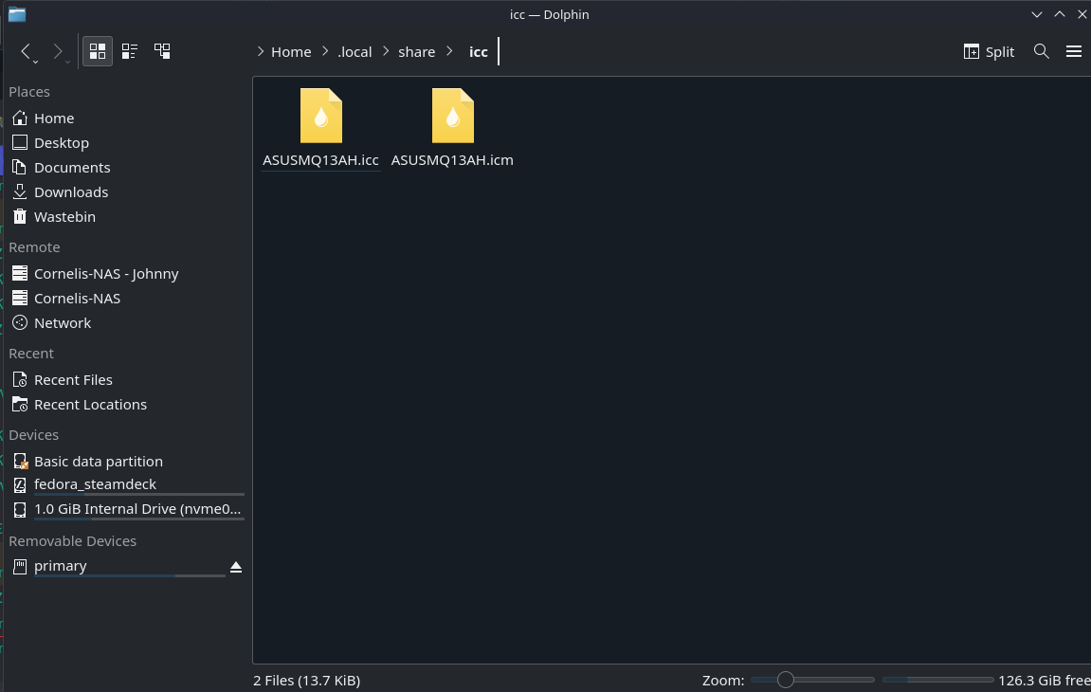Click the primary SD card icon
The height and width of the screenshot is (692, 1091).
click(x=20, y=567)
